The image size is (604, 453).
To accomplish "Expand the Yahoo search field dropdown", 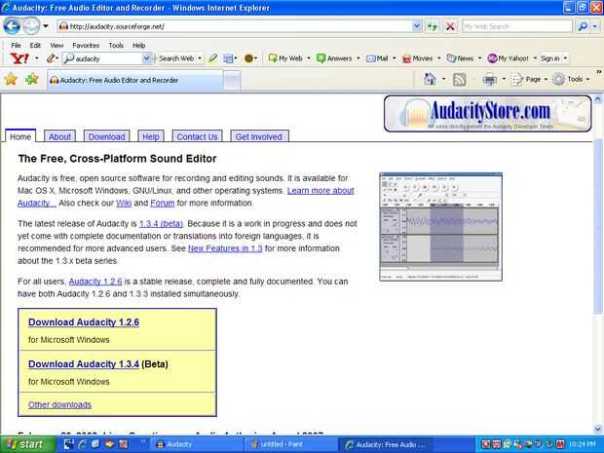I will coord(146,58).
